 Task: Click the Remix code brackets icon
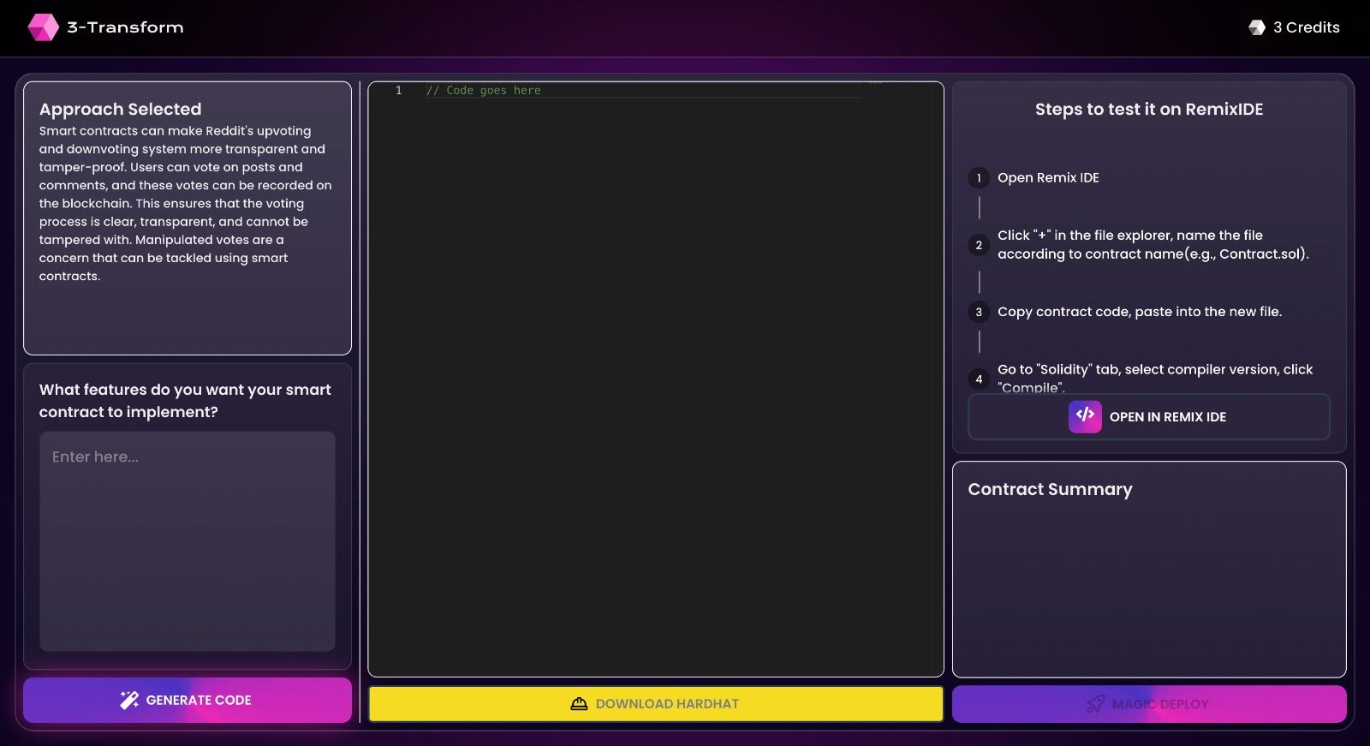1085,416
